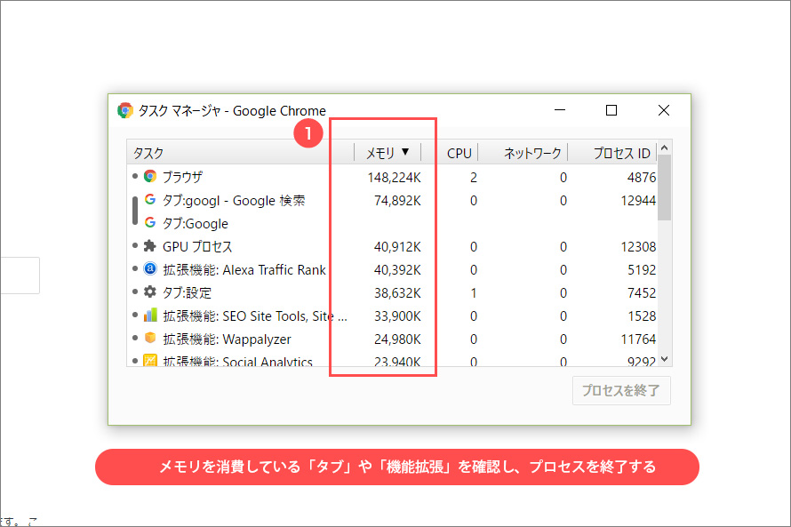Click the Social Analytics extension icon

tap(150, 360)
